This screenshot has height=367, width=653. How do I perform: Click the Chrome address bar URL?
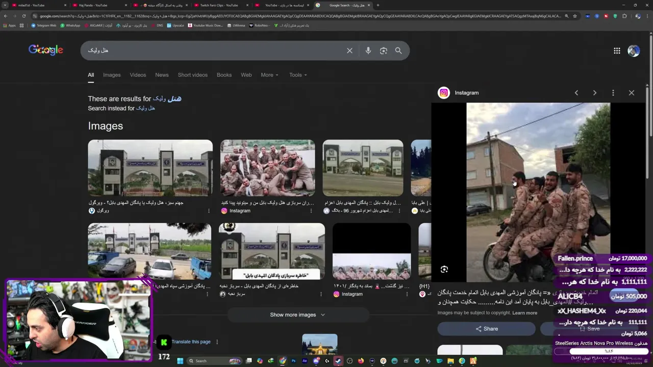point(301,16)
